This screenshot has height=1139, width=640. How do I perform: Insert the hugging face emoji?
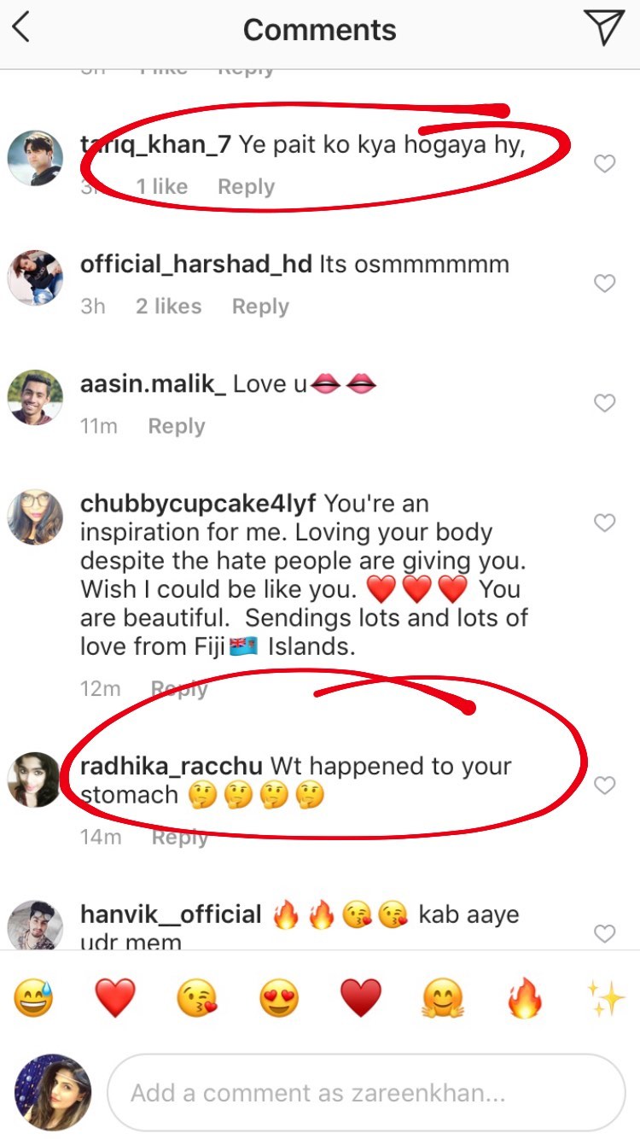(443, 998)
